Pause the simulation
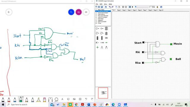The width and height of the screenshot is (190, 107). pyautogui.click(x=130, y=7)
